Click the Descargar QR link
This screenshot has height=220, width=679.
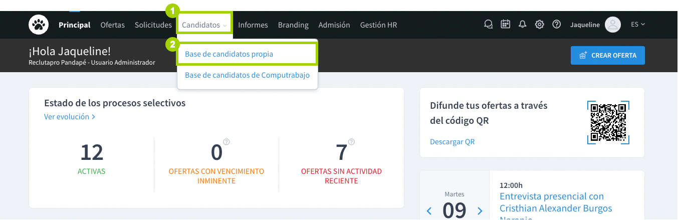[452, 142]
